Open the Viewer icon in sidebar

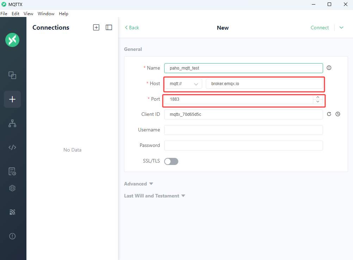[12, 123]
